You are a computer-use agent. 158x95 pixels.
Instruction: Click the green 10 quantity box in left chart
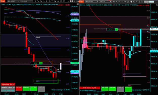[x=41, y=63]
